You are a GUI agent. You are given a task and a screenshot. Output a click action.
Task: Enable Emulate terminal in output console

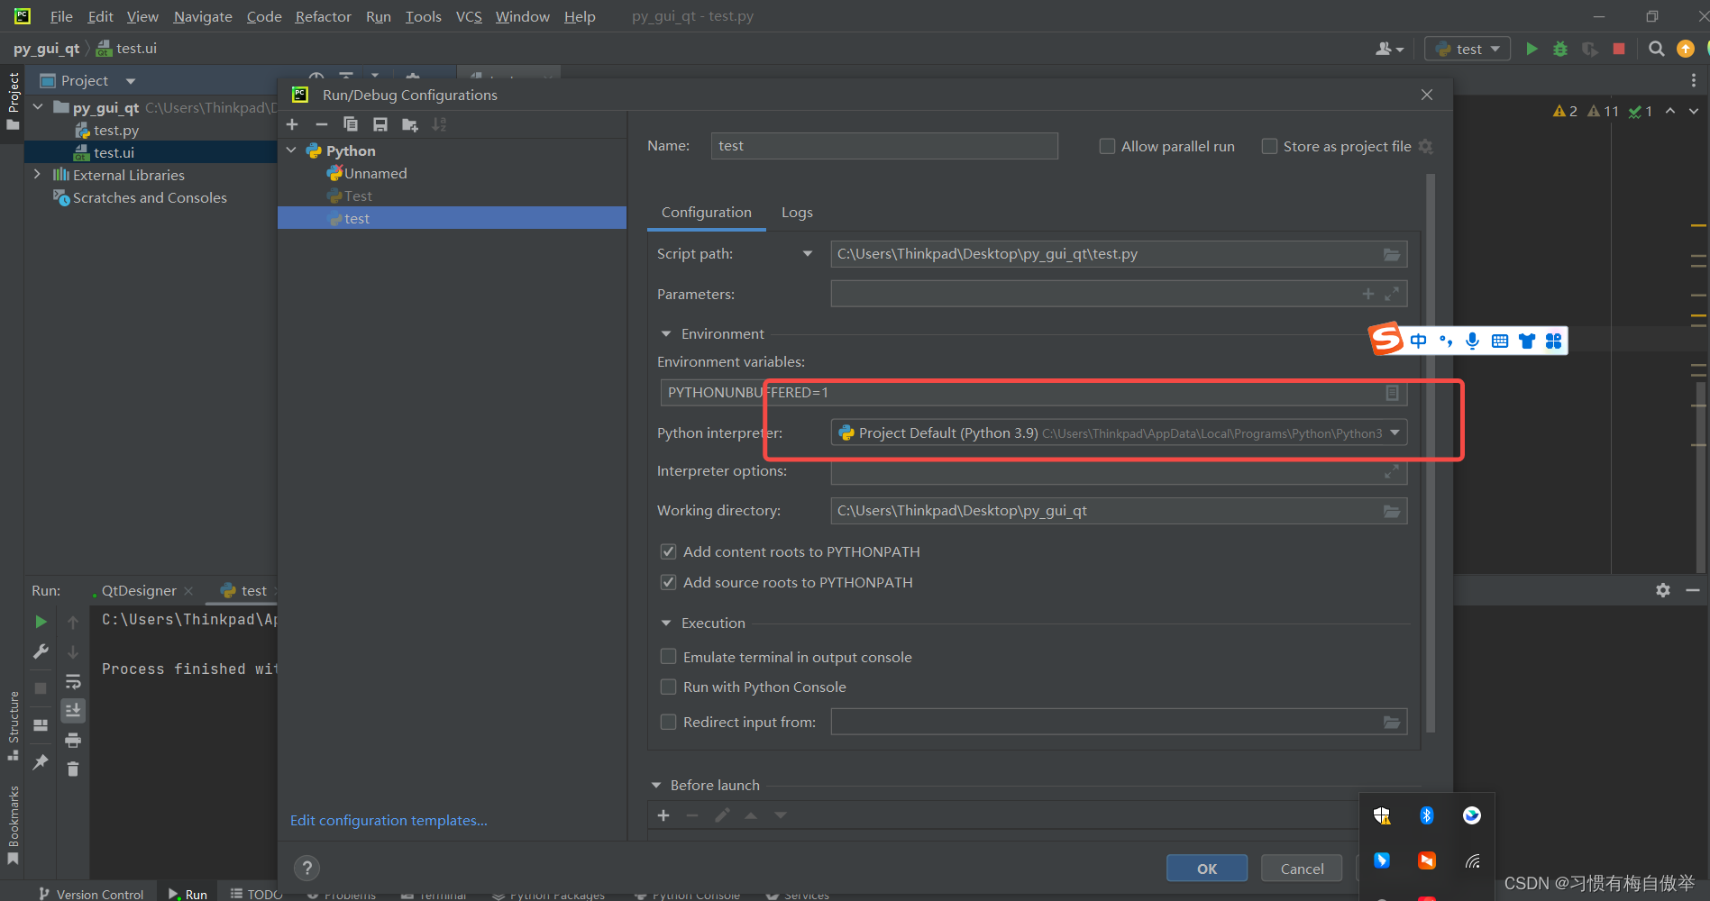pos(668,656)
